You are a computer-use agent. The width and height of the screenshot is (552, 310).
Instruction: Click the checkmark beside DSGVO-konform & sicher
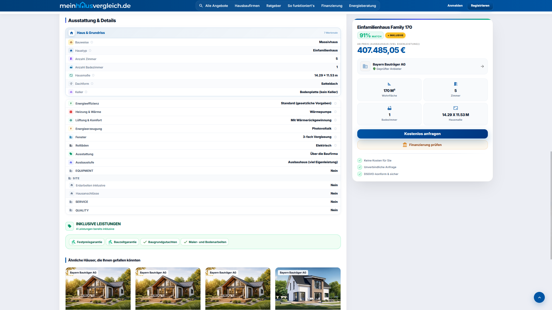click(x=360, y=174)
